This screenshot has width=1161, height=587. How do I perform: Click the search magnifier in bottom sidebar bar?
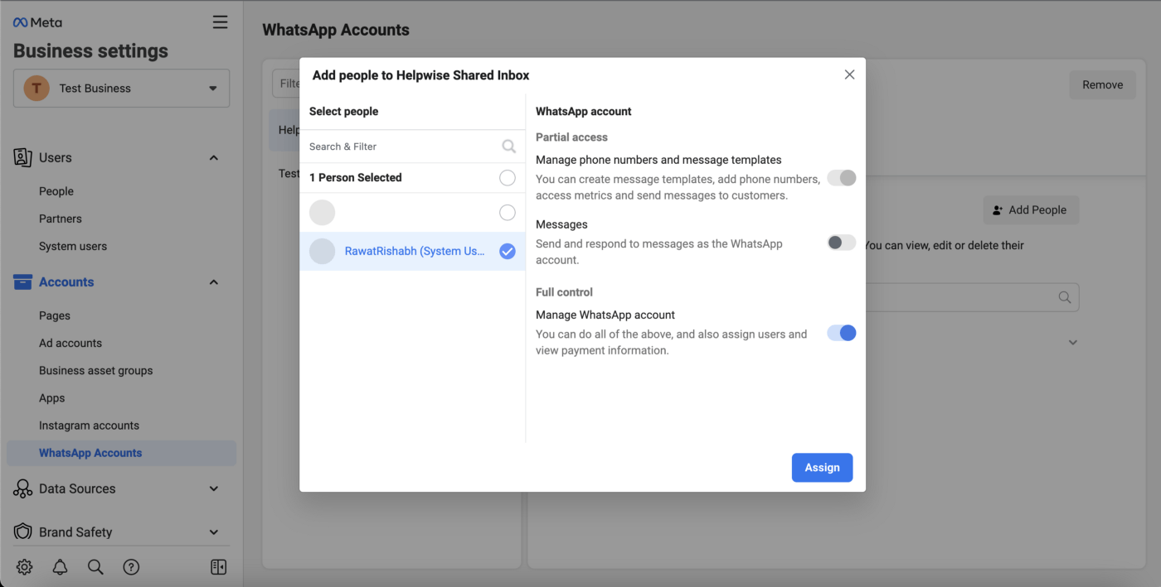(95, 567)
